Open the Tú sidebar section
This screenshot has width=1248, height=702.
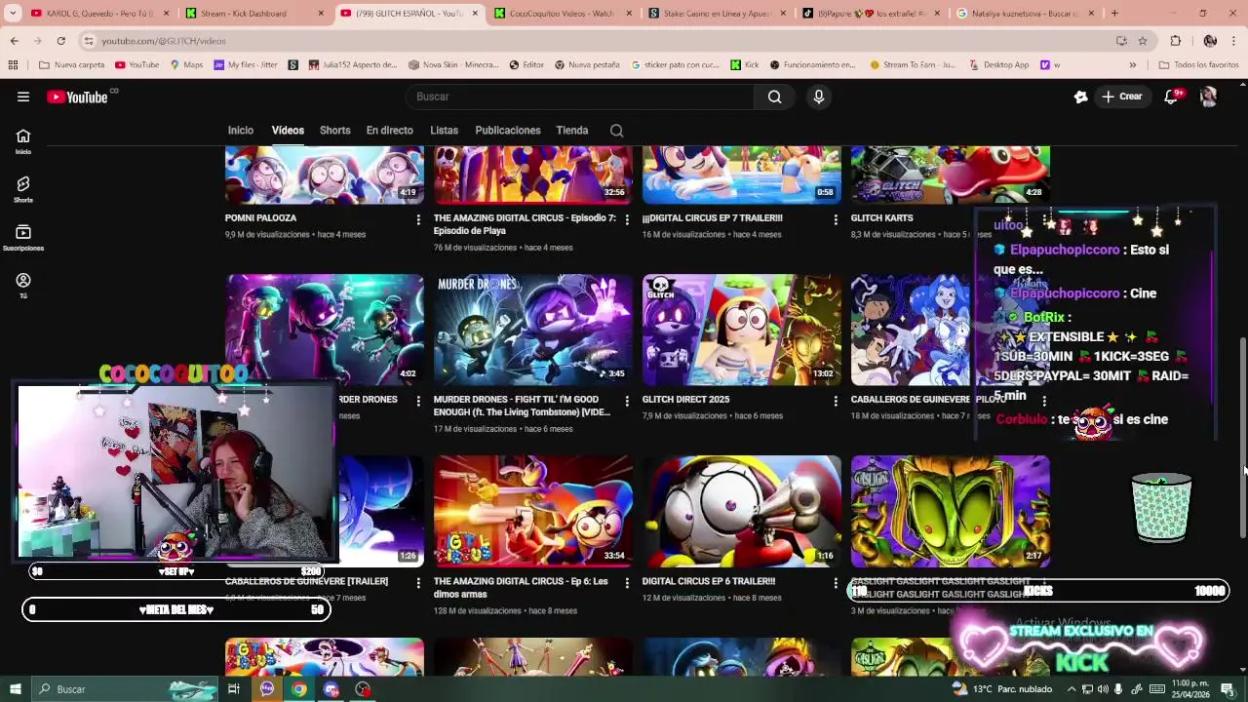pyautogui.click(x=23, y=285)
